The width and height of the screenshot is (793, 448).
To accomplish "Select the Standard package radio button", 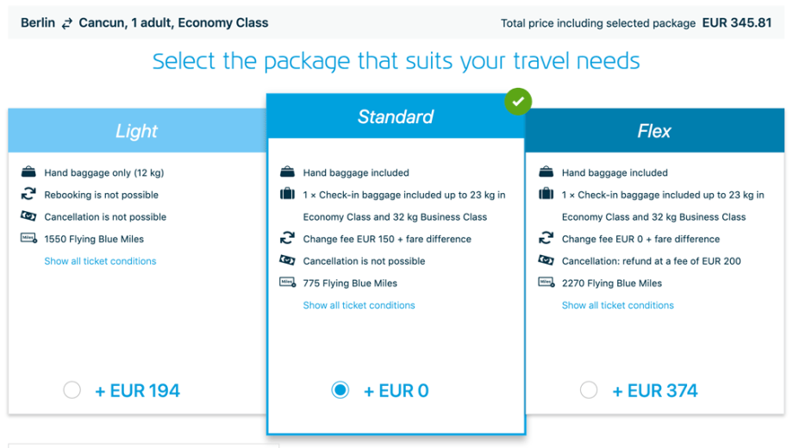I will pyautogui.click(x=340, y=390).
